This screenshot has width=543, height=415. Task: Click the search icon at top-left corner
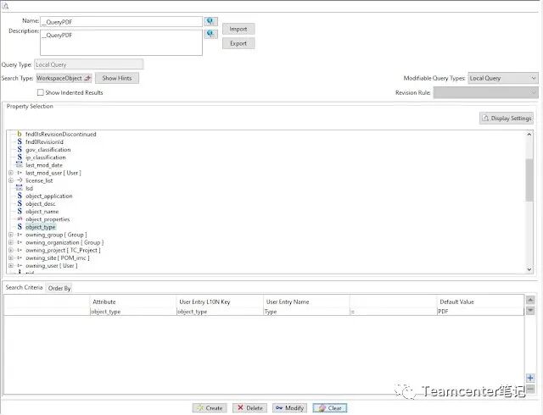(5, 5)
